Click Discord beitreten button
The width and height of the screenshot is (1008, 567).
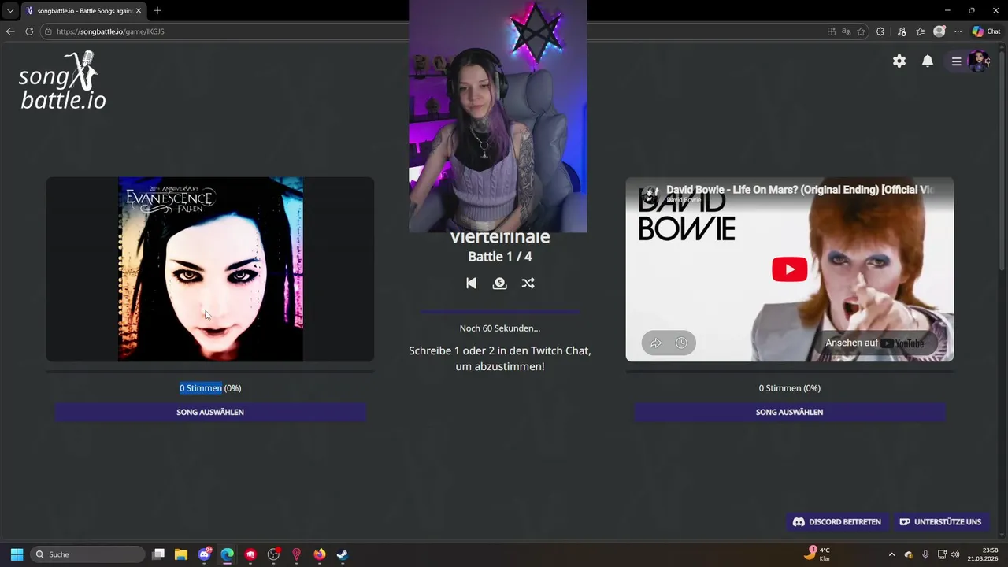[836, 521]
